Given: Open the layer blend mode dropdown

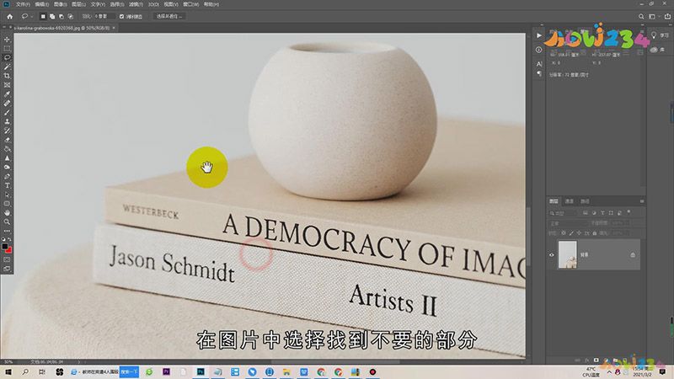Looking at the screenshot, I should pos(567,223).
